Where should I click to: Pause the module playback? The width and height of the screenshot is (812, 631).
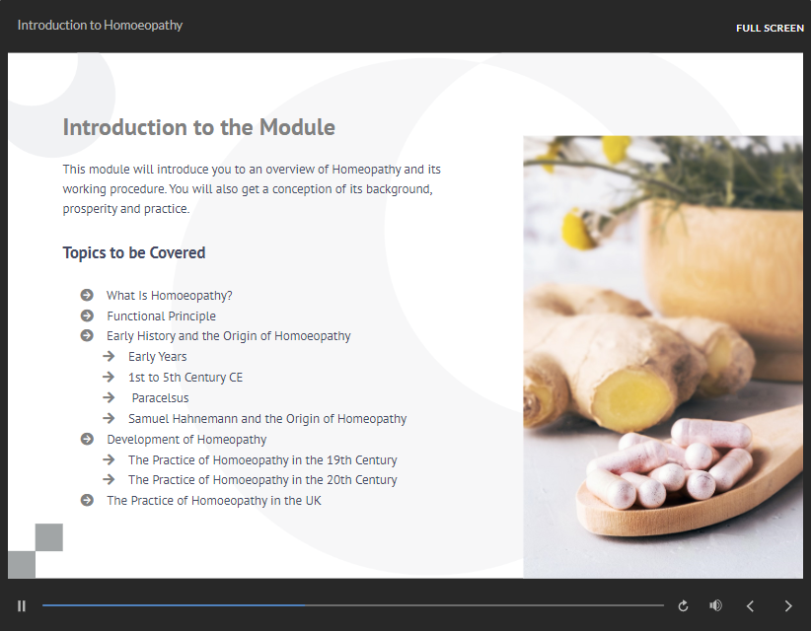[22, 605]
